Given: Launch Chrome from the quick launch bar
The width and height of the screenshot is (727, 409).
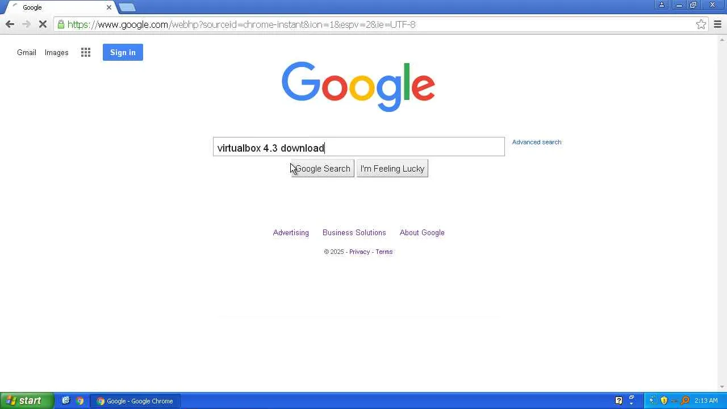Looking at the screenshot, I should [80, 400].
